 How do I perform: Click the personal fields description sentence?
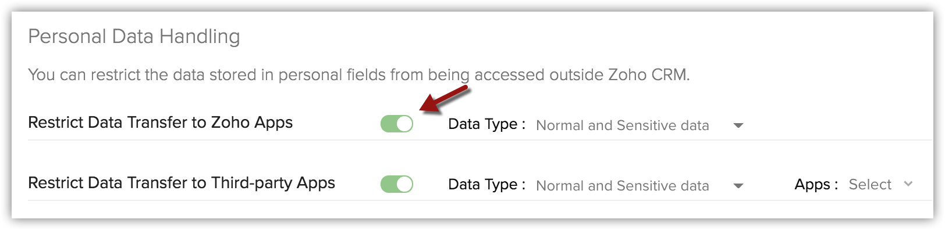[x=359, y=75]
